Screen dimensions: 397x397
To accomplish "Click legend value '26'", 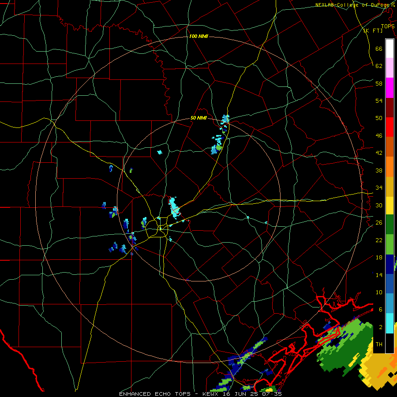I will click(x=379, y=223).
